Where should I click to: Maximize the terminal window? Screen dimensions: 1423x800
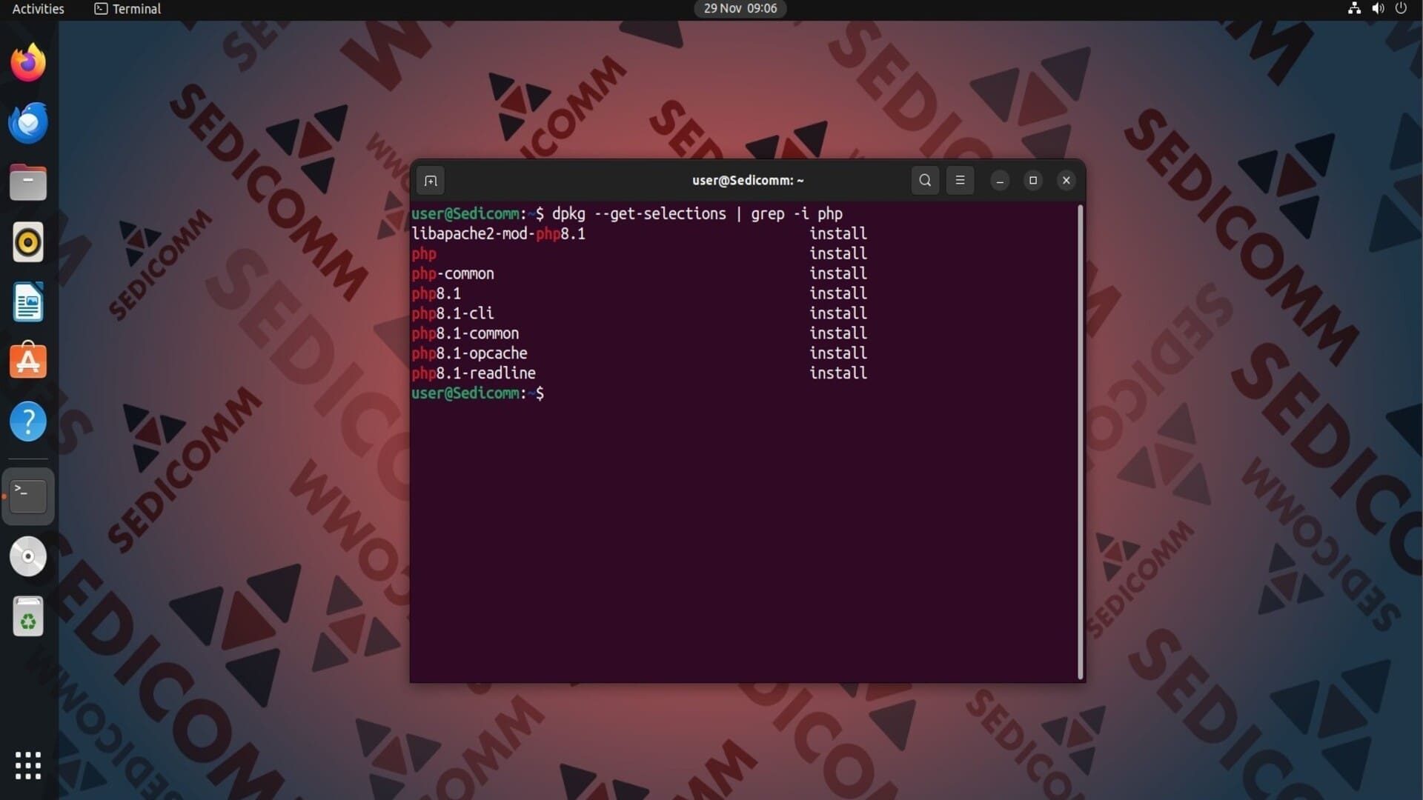pyautogui.click(x=1033, y=180)
